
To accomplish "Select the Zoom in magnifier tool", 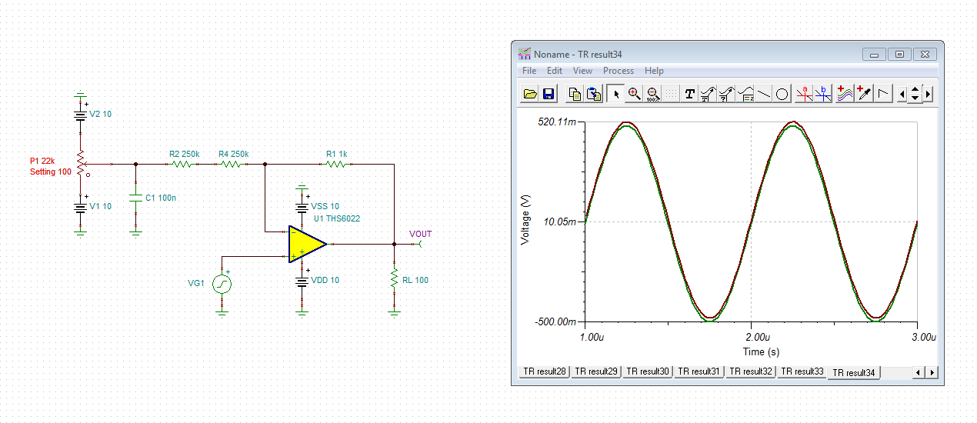I will click(635, 94).
